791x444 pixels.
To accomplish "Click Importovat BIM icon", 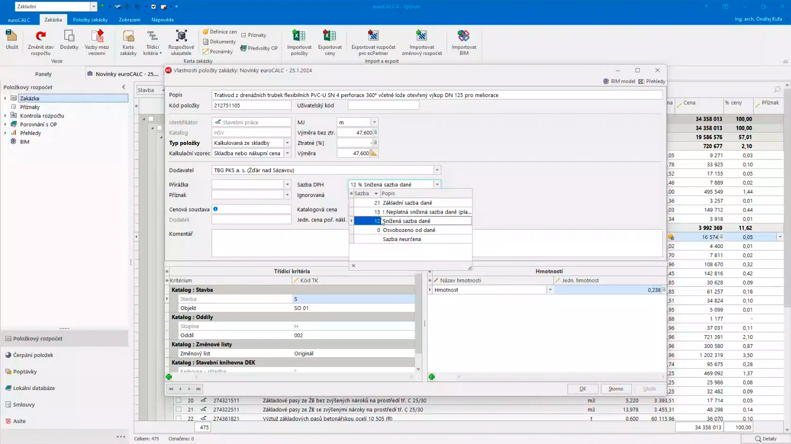I will pos(464,43).
